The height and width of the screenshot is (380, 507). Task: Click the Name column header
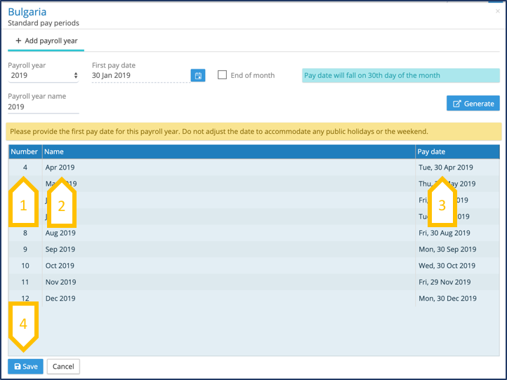pyautogui.click(x=54, y=151)
